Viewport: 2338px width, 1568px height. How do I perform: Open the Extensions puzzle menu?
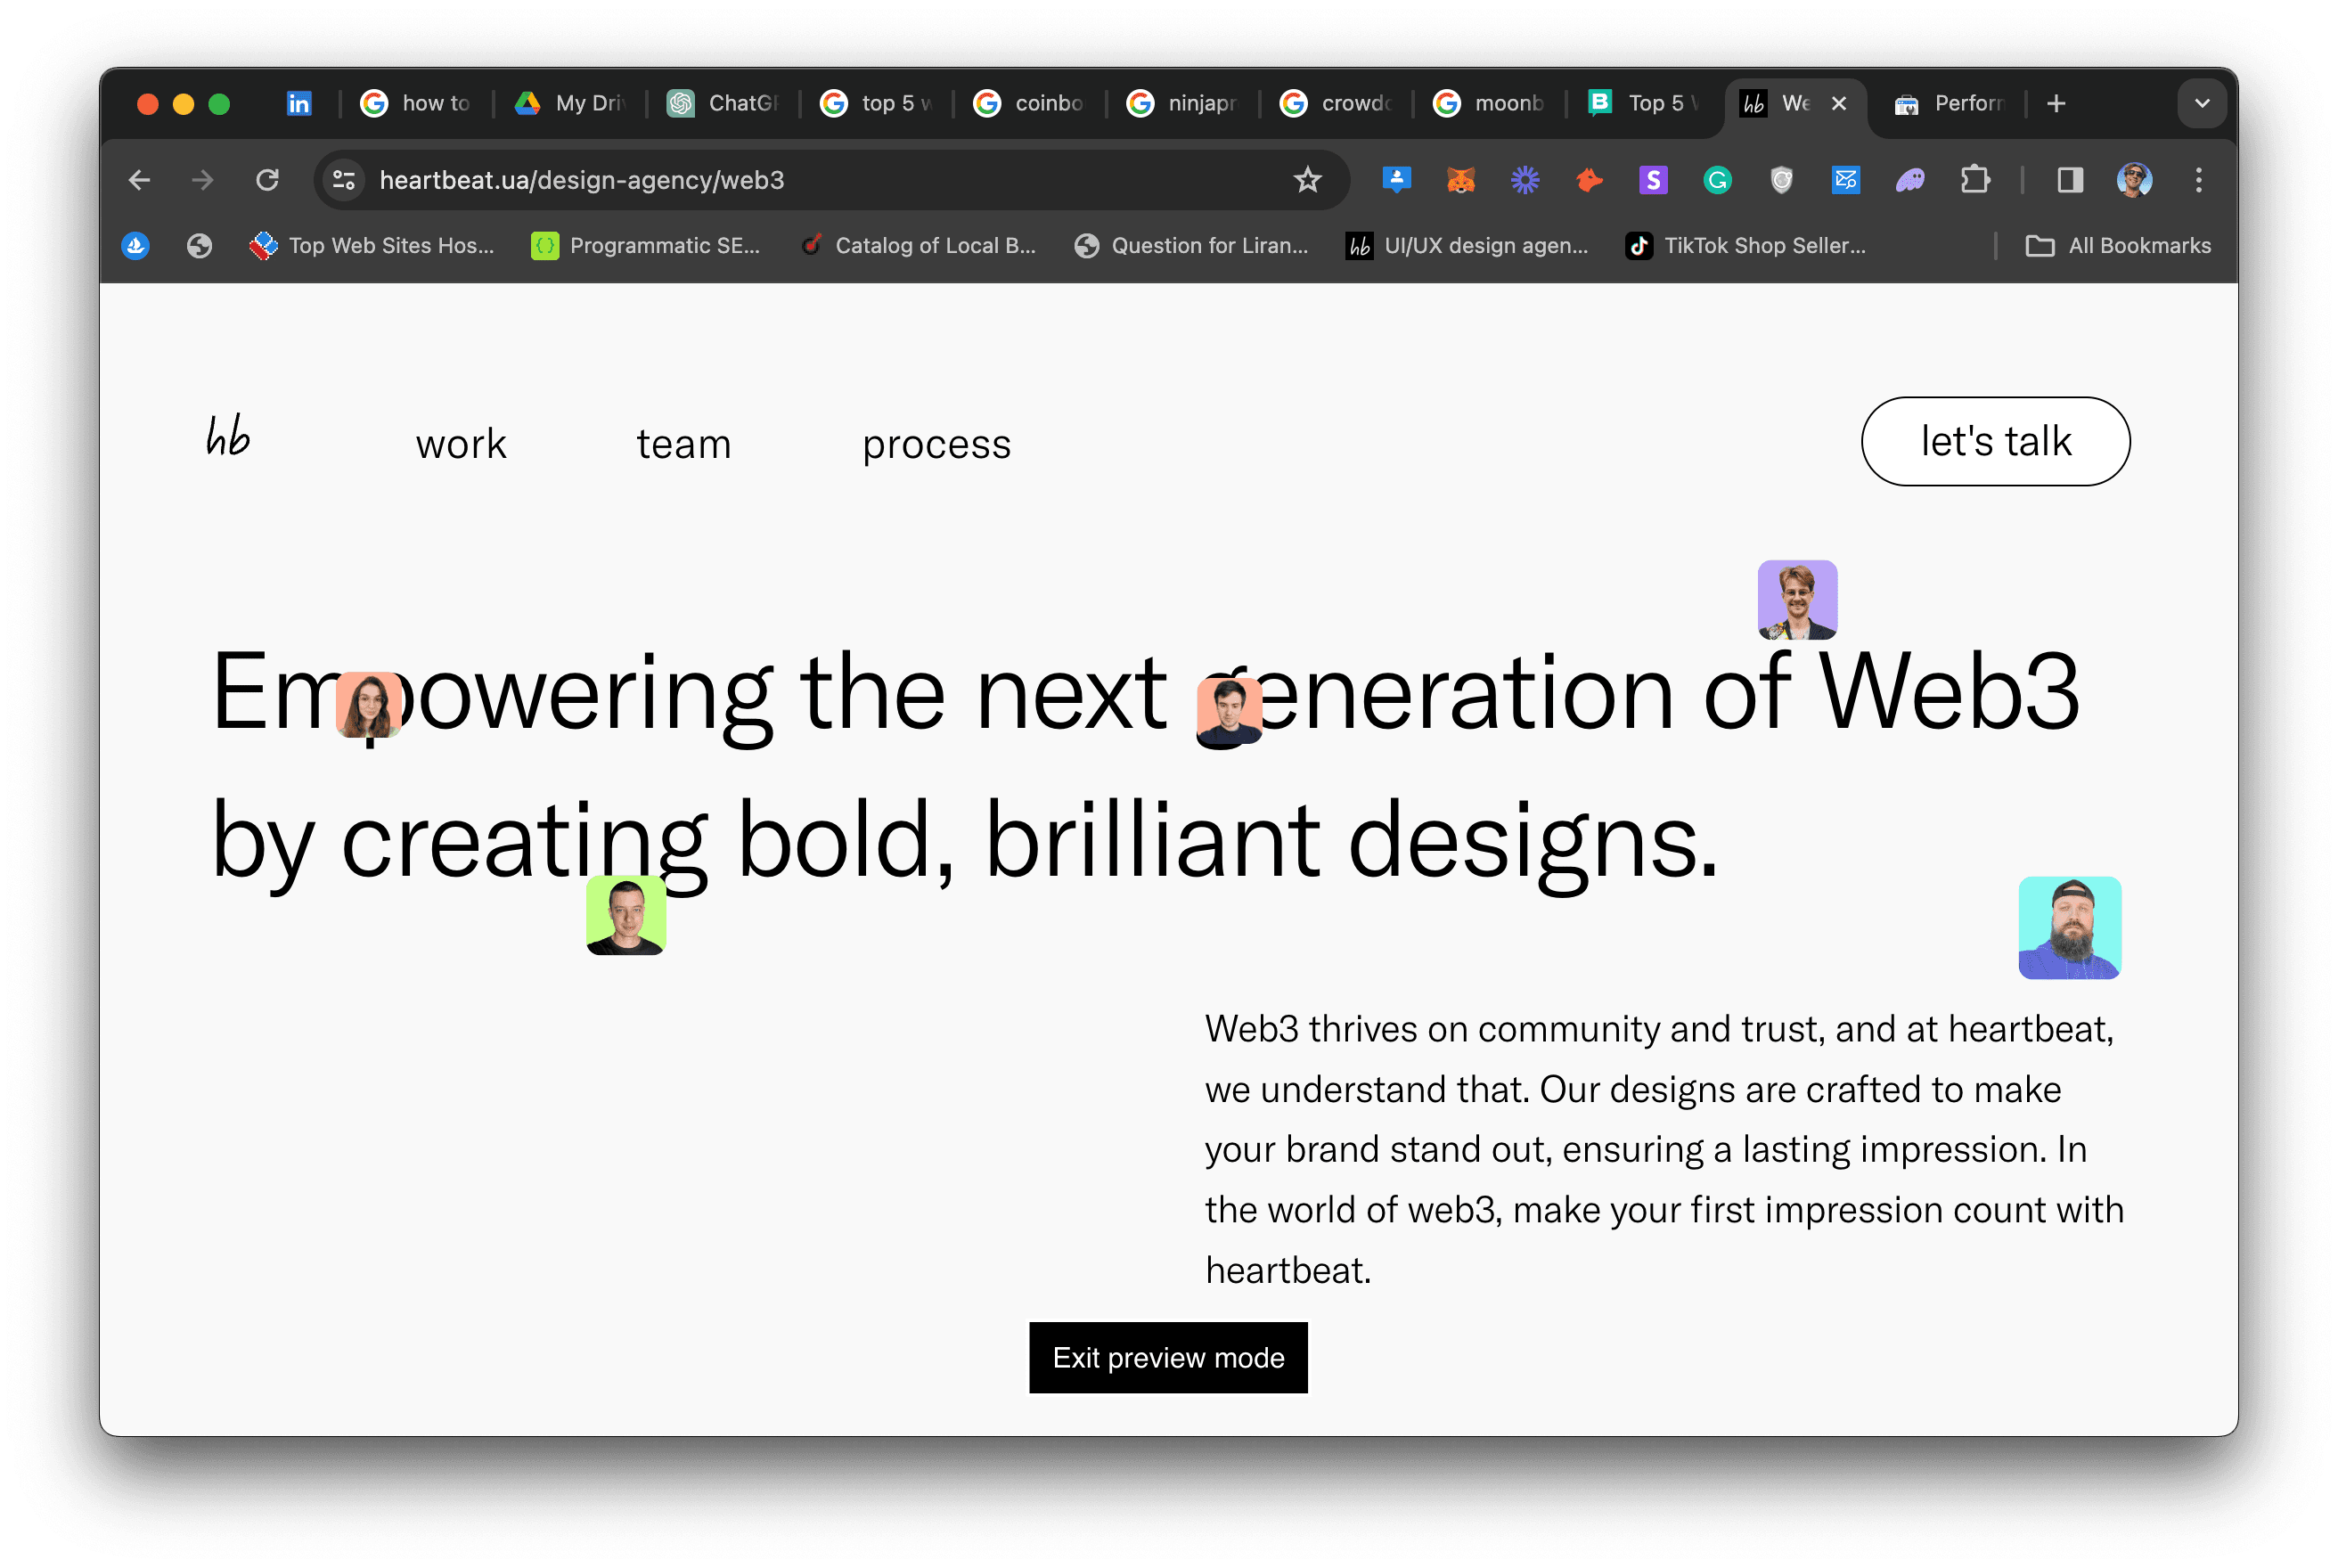(x=1975, y=180)
